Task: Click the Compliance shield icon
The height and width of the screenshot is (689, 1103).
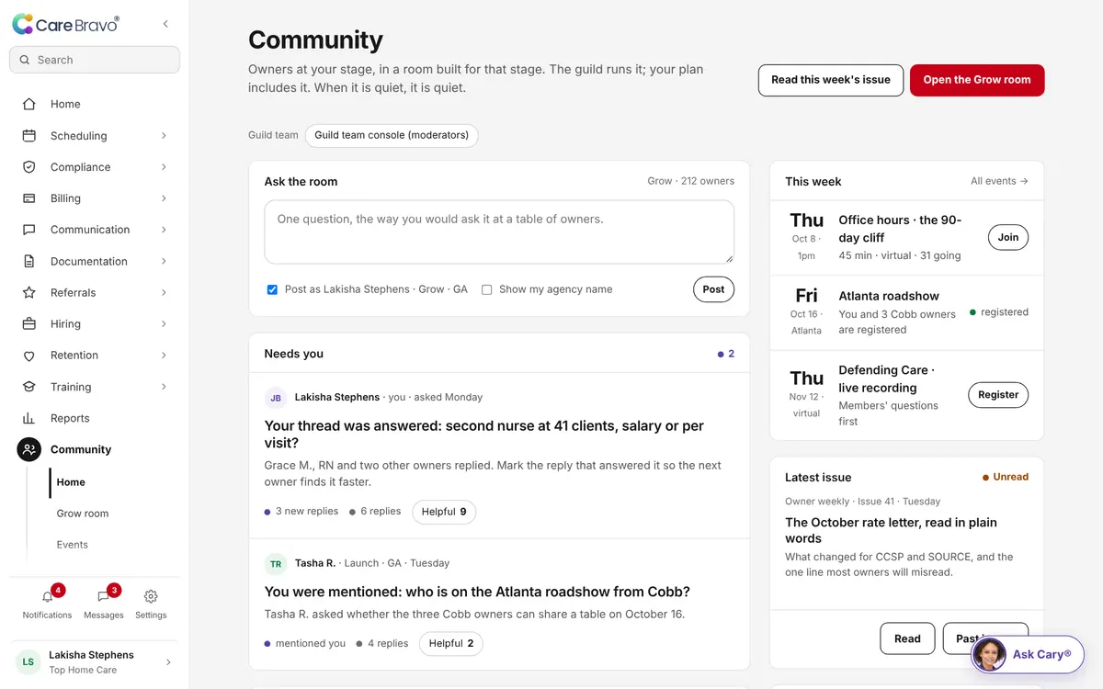Action: [29, 166]
